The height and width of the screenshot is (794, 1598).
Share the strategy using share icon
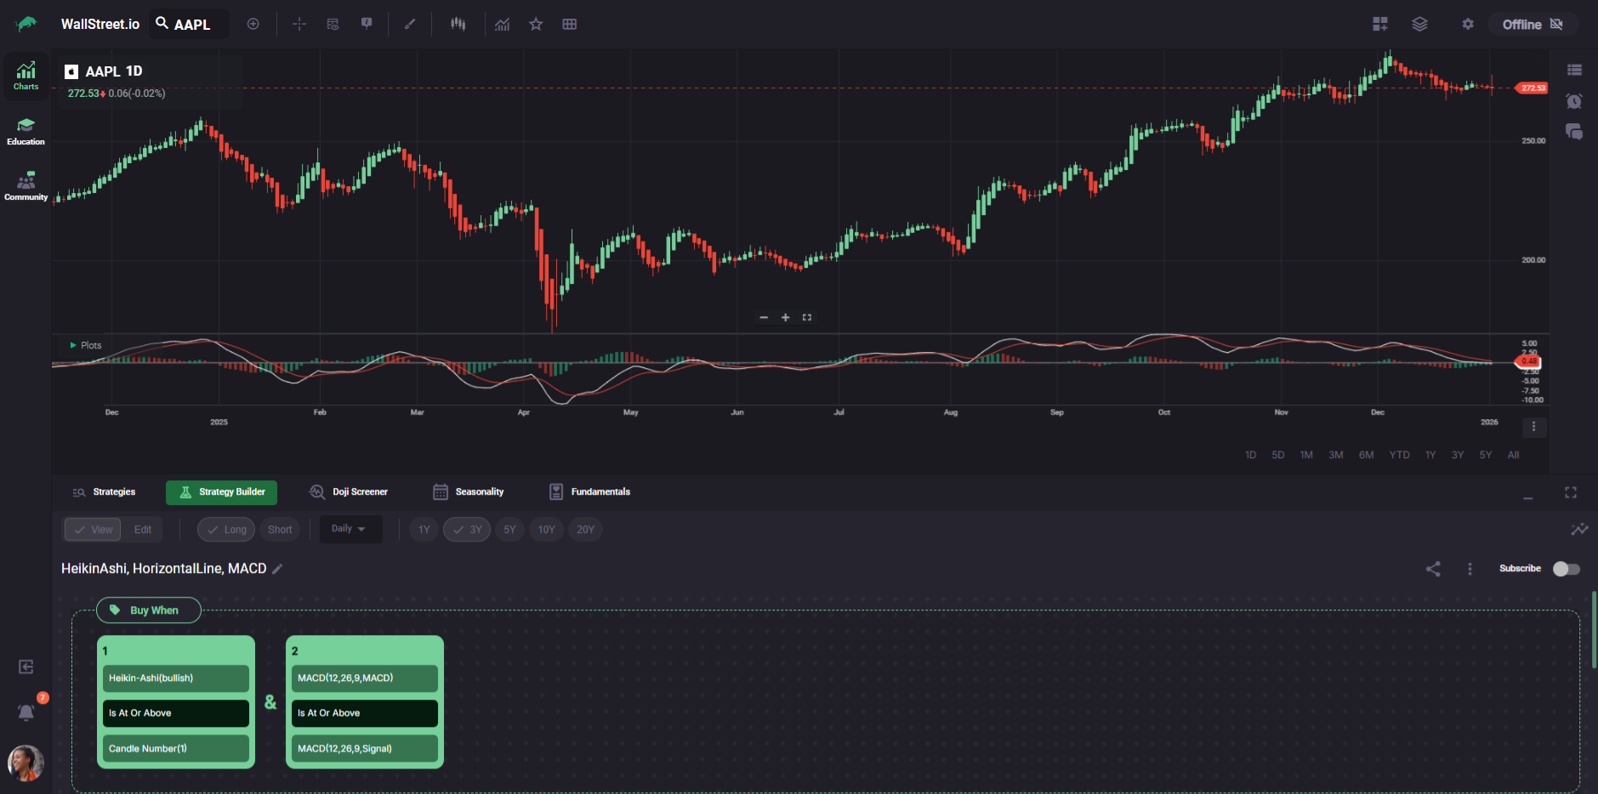[1433, 569]
